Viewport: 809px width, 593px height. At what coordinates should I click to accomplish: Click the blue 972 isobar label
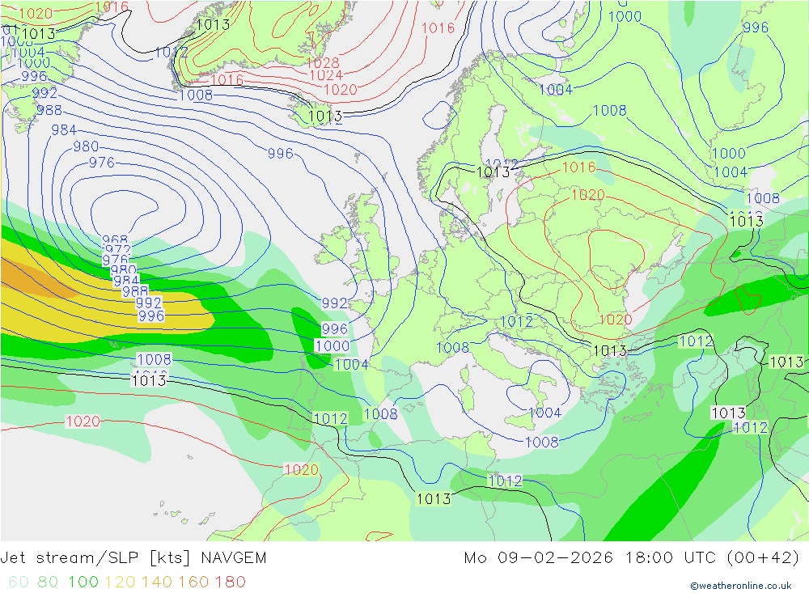[117, 250]
